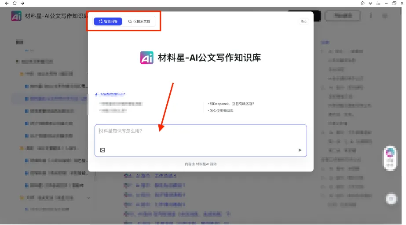406x225 pixels.
Task: Go back with the left arrow icon
Action: pyautogui.click(x=7, y=4)
